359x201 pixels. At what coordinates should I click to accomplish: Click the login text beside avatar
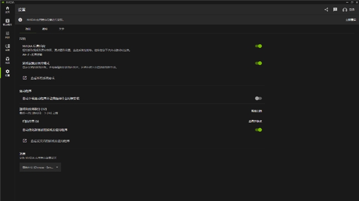(x=352, y=9)
